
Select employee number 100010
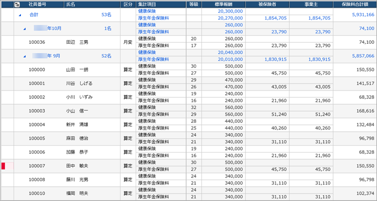pos(37,193)
